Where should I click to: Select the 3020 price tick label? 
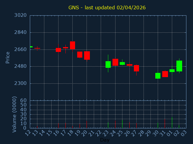click(x=20, y=15)
